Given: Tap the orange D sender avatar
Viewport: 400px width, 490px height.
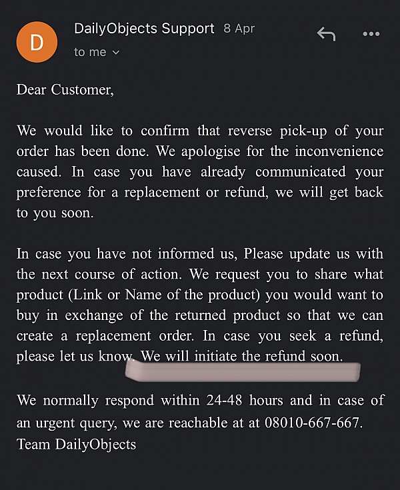Looking at the screenshot, I should pos(37,41).
